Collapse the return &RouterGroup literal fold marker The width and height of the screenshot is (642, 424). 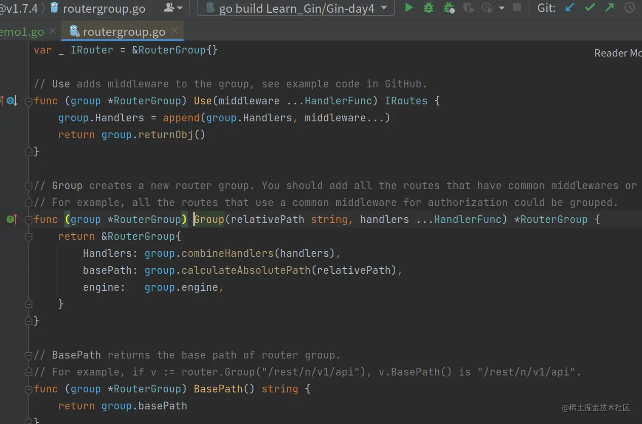(29, 237)
